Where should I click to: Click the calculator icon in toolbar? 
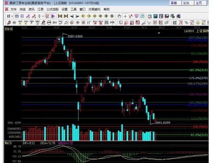point(150,16)
